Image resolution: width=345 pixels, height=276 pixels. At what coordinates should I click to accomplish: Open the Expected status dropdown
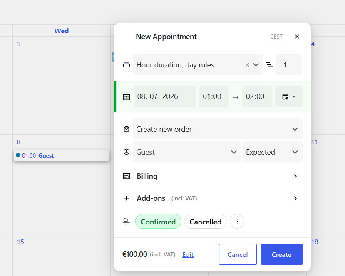click(273, 152)
